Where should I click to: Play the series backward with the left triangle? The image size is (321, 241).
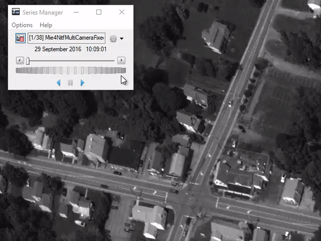59,82
